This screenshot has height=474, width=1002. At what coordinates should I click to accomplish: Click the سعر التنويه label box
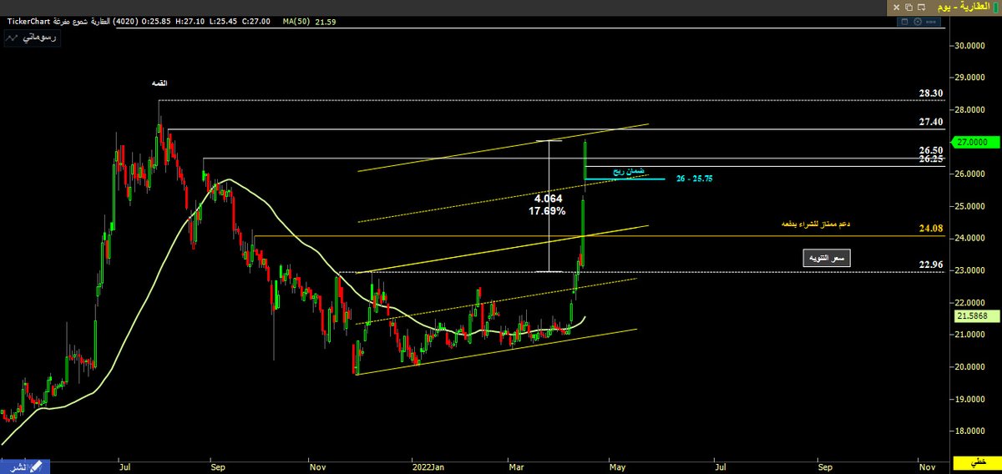[x=827, y=259]
